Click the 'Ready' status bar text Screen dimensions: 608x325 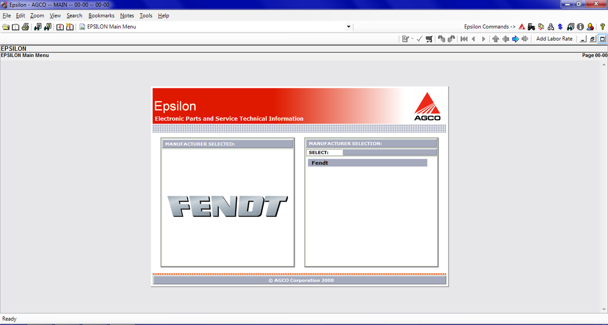[x=9, y=319]
